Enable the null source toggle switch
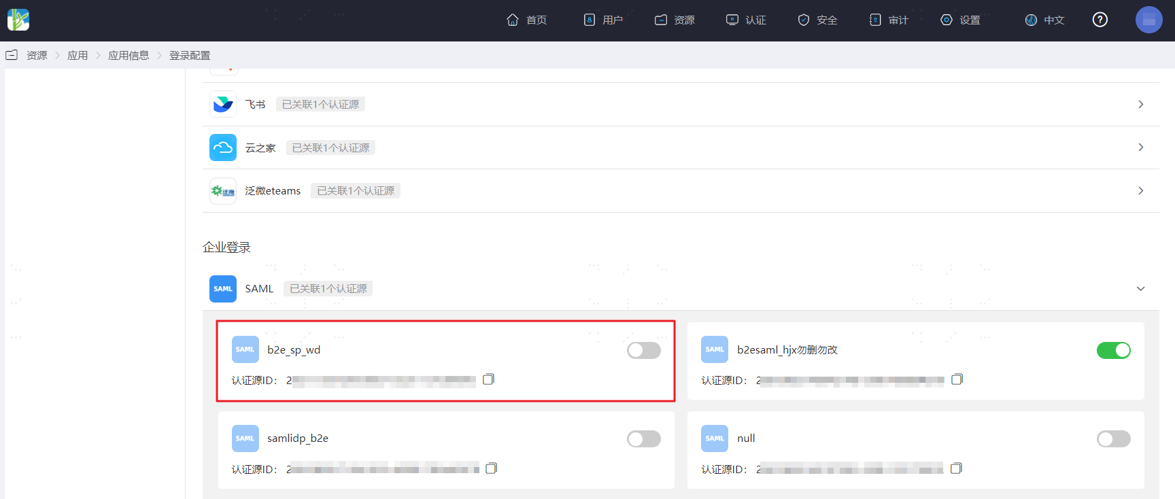Screen dimensions: 1175x499 (1114, 438)
